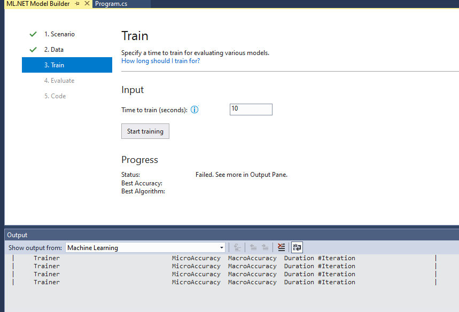This screenshot has height=312, width=459.
Task: Select the ML.NET Model Builder tab
Action: (38, 4)
